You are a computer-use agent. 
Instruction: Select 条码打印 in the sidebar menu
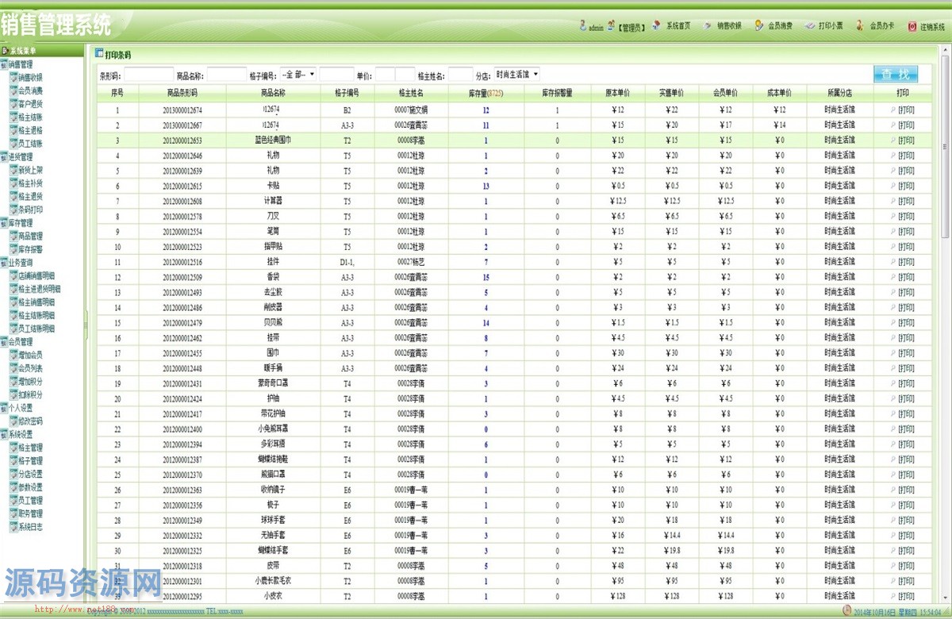[30, 210]
